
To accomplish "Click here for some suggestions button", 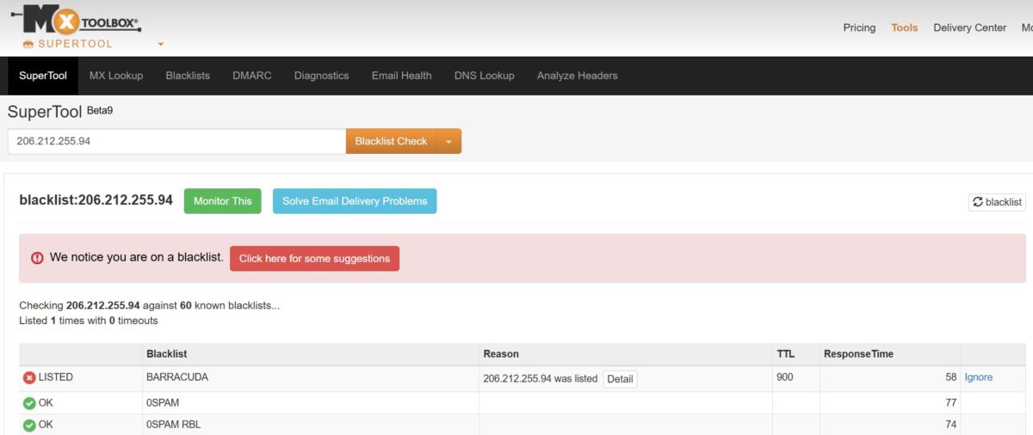I will pos(314,259).
